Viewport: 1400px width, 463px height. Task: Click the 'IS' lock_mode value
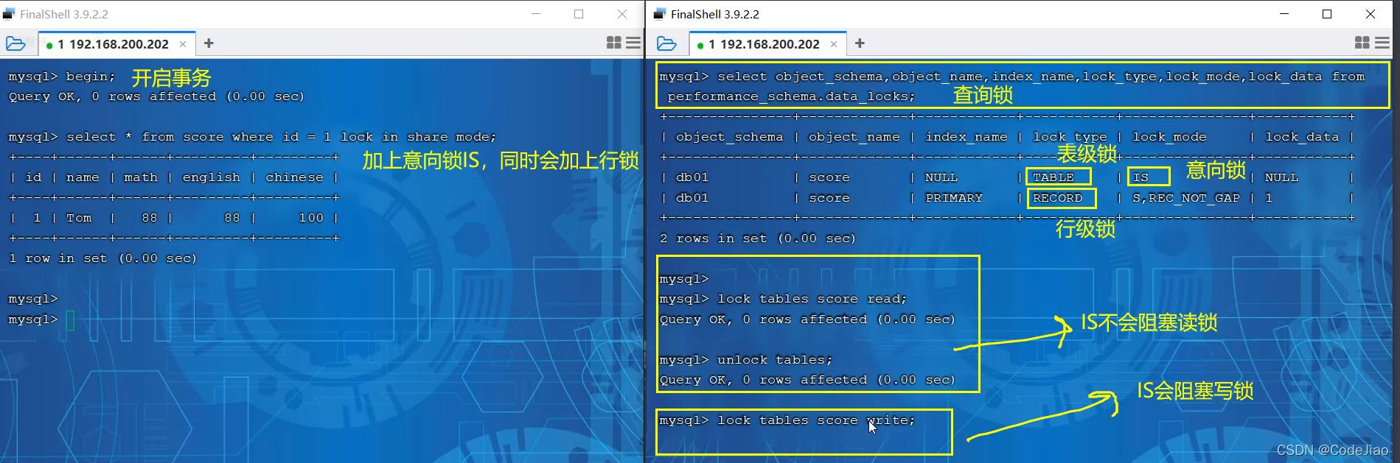coord(1140,177)
